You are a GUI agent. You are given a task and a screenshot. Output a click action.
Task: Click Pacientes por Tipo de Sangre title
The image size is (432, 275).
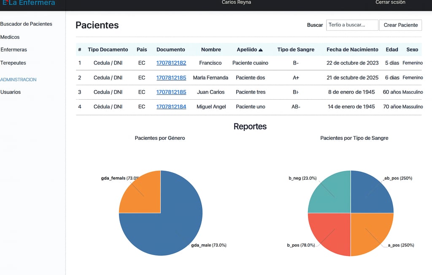click(x=354, y=138)
